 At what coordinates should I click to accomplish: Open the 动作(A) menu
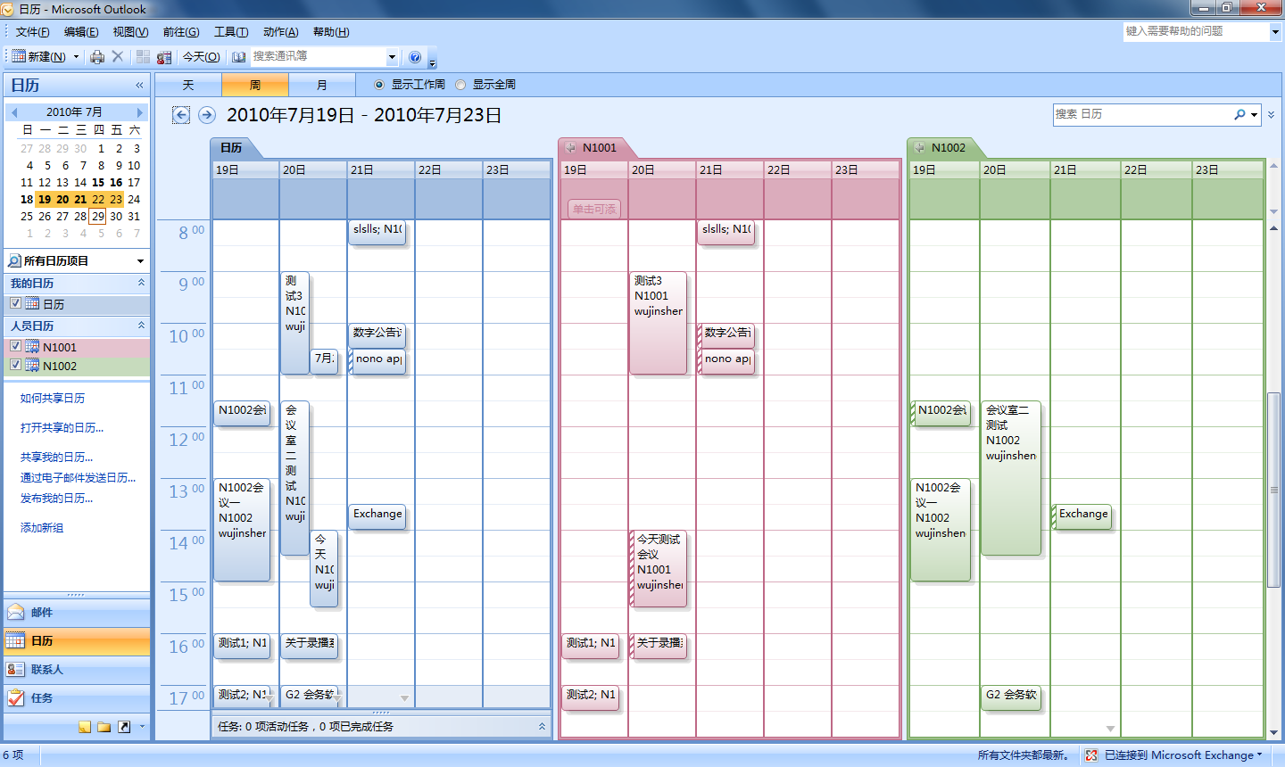(280, 32)
